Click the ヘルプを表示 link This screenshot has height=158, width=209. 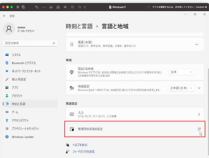point(80,145)
